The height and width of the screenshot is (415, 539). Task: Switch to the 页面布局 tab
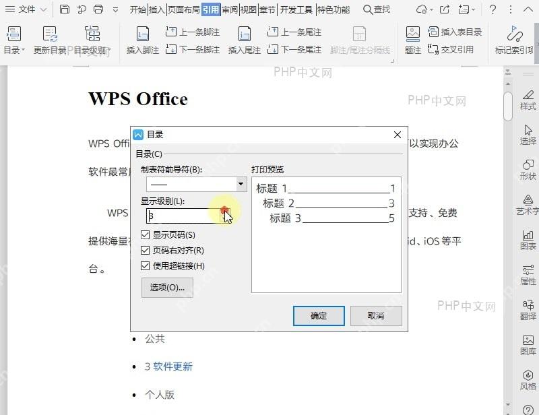(x=183, y=9)
